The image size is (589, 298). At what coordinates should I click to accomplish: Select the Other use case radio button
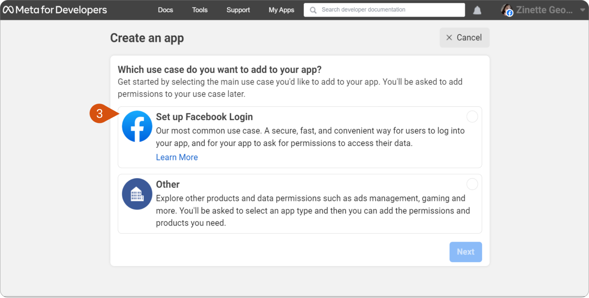472,184
